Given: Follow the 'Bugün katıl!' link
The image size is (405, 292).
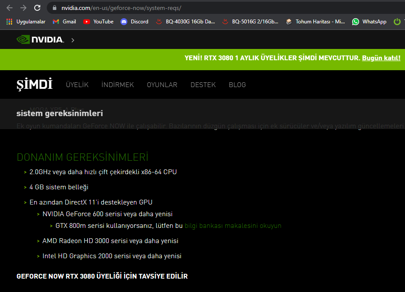Looking at the screenshot, I should point(381,58).
